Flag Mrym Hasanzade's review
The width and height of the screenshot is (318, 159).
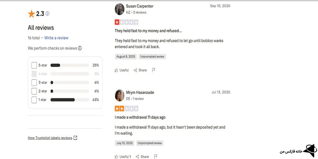[x=156, y=156]
